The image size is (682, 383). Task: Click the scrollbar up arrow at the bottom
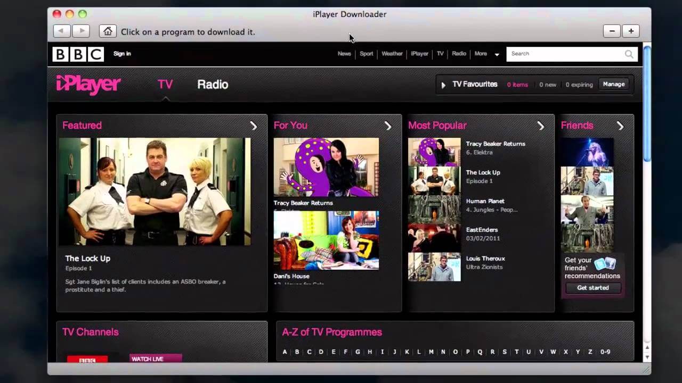tap(647, 348)
